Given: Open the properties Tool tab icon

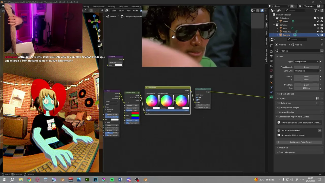Looking at the screenshot, I should point(271,45).
